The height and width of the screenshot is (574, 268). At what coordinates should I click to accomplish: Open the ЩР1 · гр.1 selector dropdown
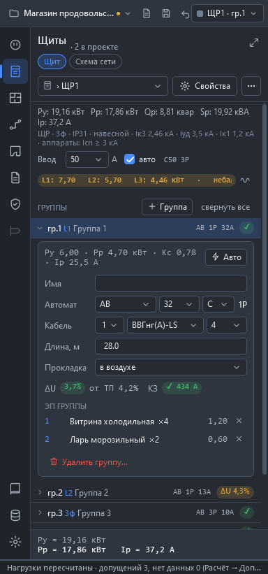pos(228,13)
